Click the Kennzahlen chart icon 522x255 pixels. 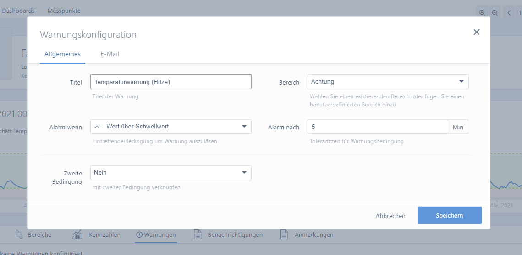(x=77, y=234)
